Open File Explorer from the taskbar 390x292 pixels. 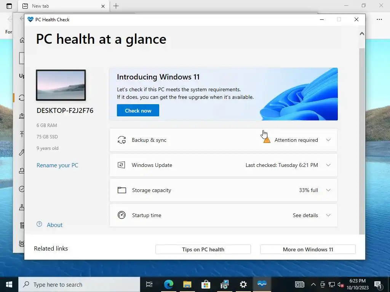[x=187, y=284]
